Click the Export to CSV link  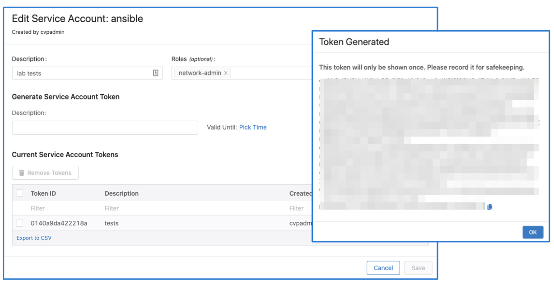[x=34, y=237]
